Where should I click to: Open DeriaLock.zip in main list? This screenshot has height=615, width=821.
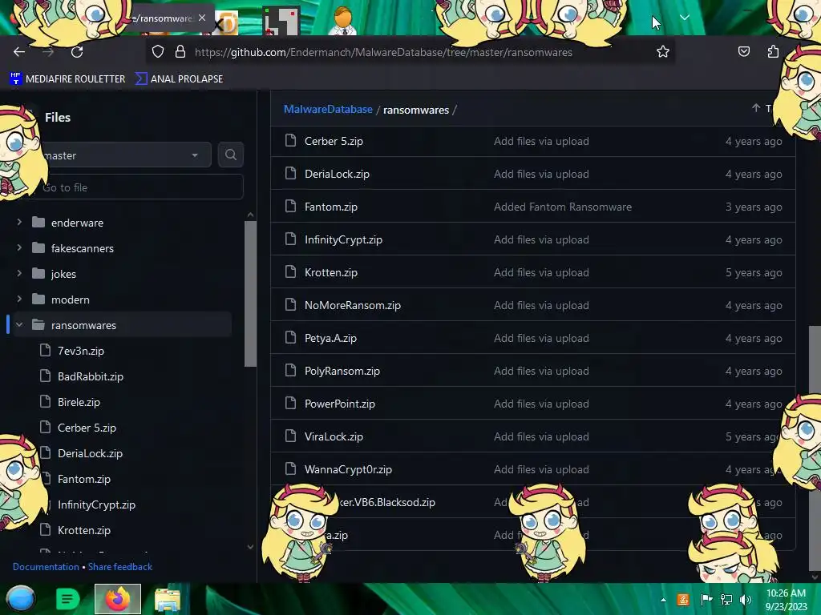click(337, 174)
